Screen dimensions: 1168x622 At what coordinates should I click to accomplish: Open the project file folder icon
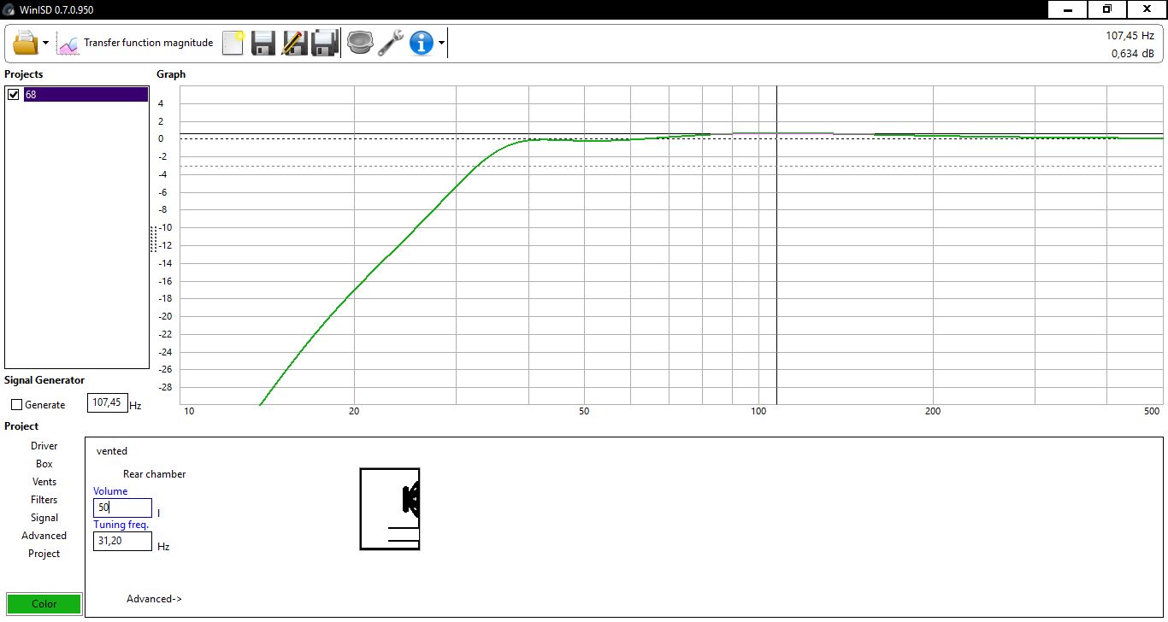pyautogui.click(x=25, y=42)
